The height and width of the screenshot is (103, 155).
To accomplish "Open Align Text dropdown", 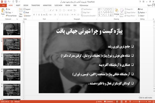I will coord(86,12).
